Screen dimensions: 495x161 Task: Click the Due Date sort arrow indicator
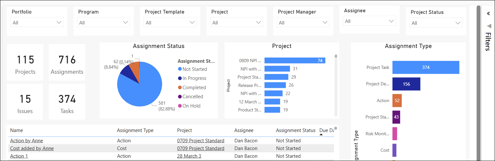(x=321, y=135)
